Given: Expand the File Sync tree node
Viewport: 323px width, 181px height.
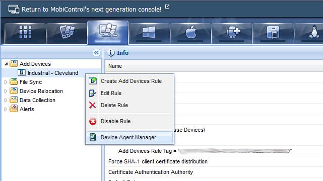Looking at the screenshot, I should (x=6, y=82).
